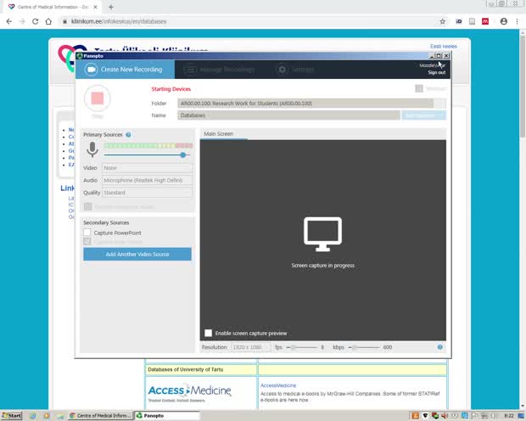Click the help icon beside kbps slider
Image resolution: width=526 pixels, height=421 pixels.
point(439,347)
